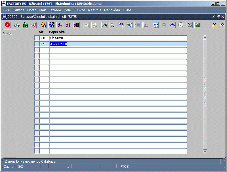
Task: Close the inner SITE form window
Action: tap(223, 17)
